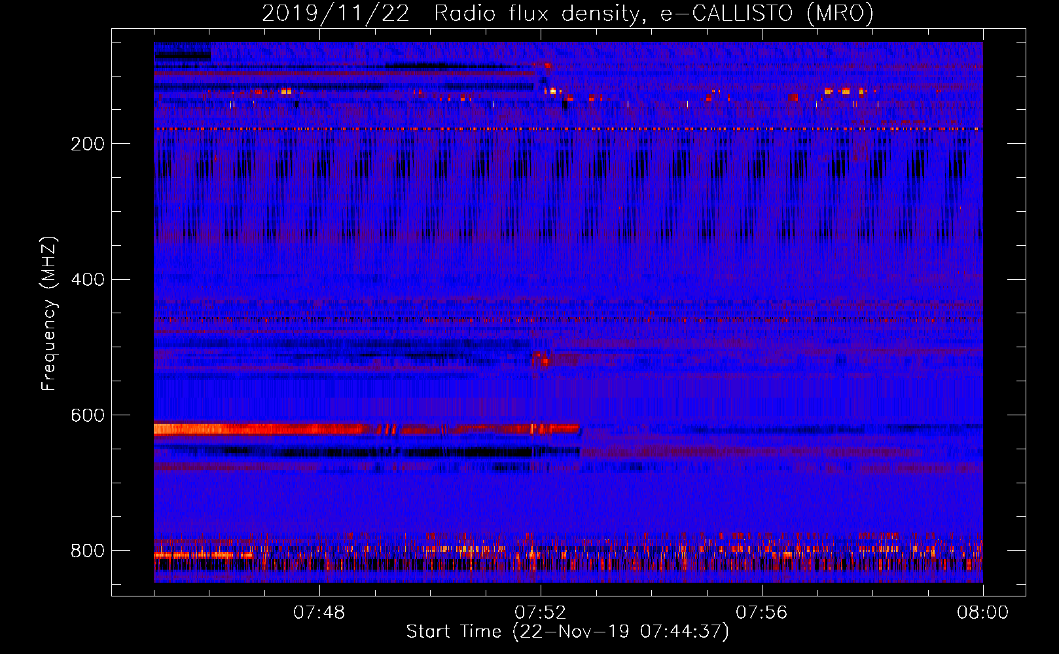Click the 800 frequency tick label
1059x654 pixels.
[x=88, y=551]
